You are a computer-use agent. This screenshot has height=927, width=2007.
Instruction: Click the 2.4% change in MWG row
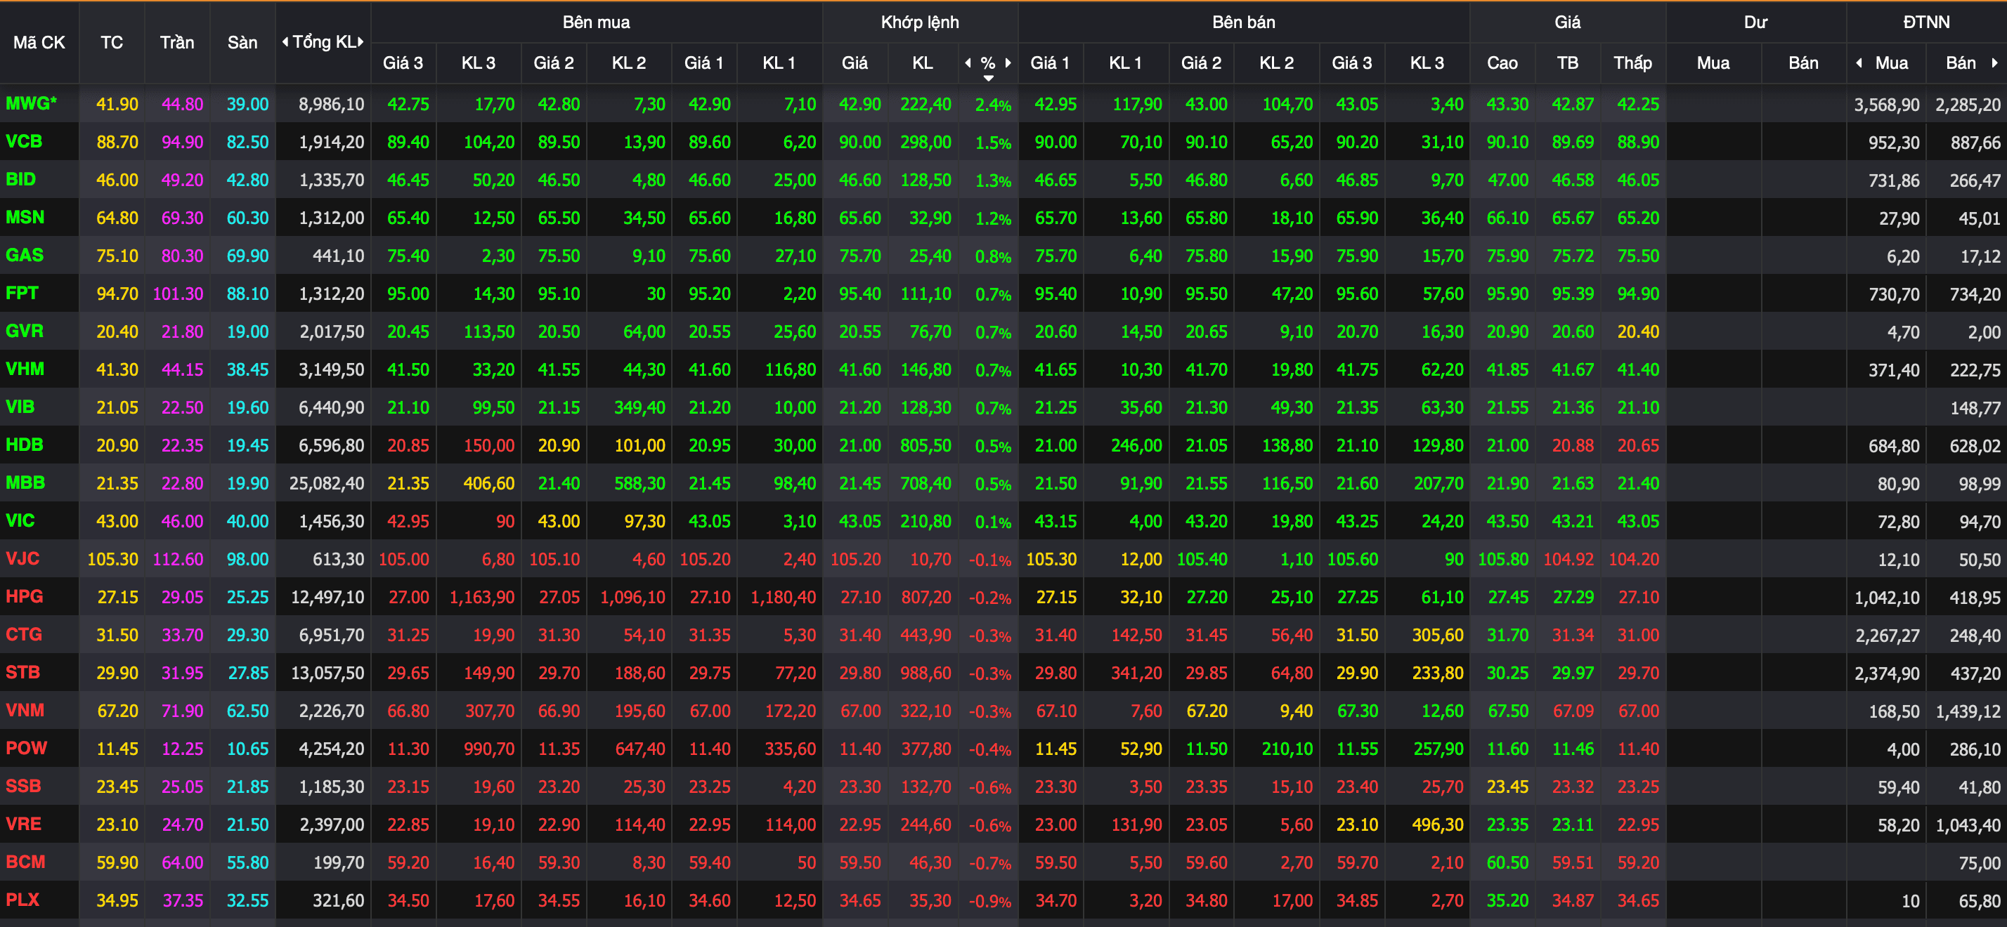(994, 105)
